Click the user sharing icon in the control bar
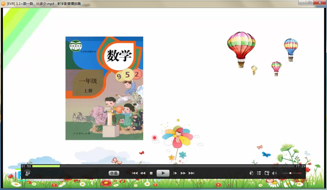 click(x=28, y=173)
